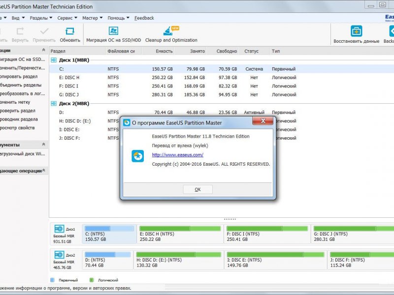Click the sidebar item ending 'росмотр свойств'
Viewport: 394px width, 295px height.
coord(17,128)
